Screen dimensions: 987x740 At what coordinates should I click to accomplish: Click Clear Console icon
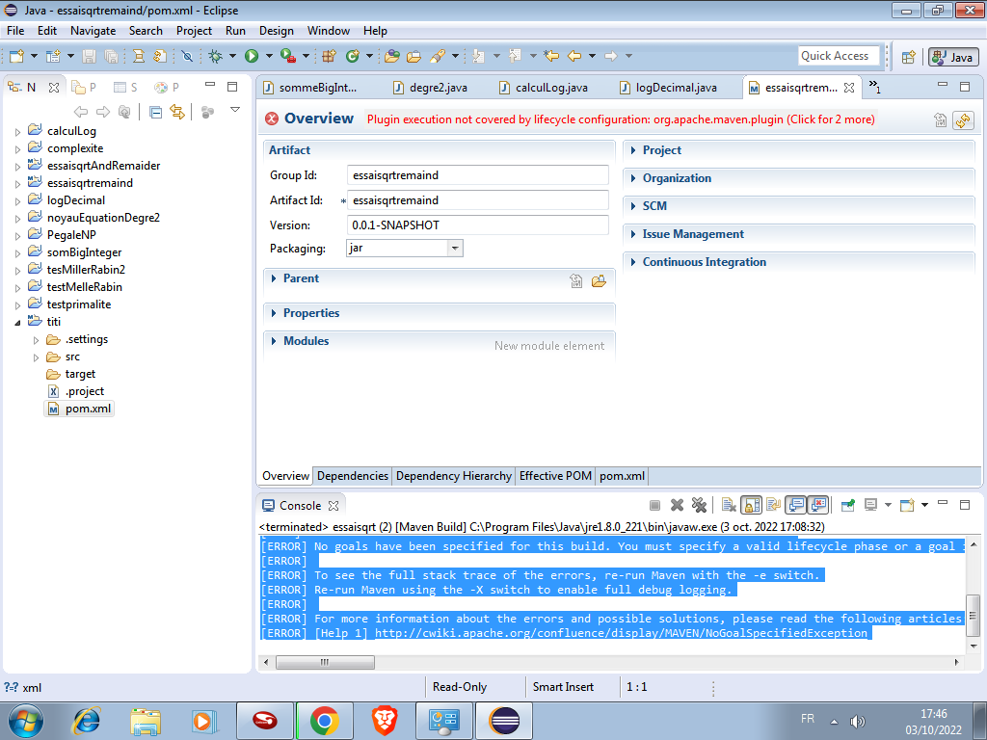coord(729,505)
